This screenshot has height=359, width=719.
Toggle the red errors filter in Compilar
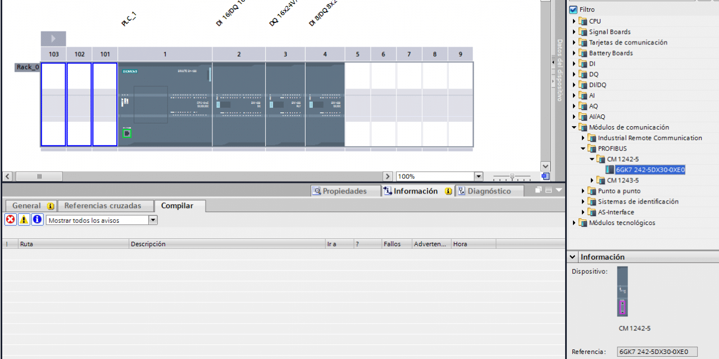(10, 219)
